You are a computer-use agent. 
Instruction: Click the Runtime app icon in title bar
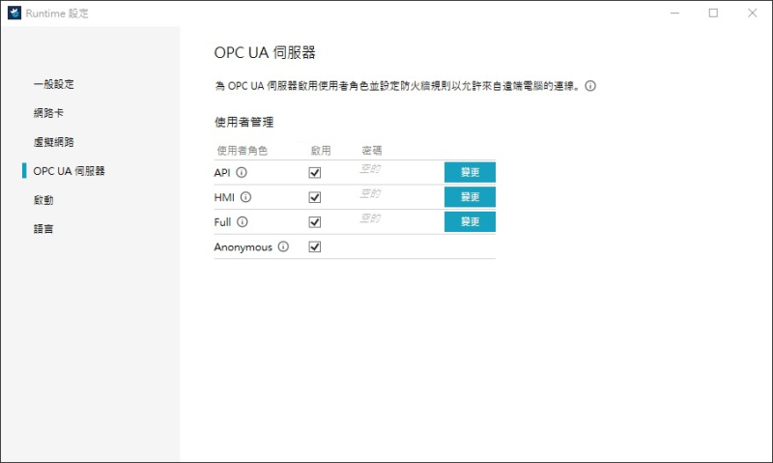click(14, 13)
